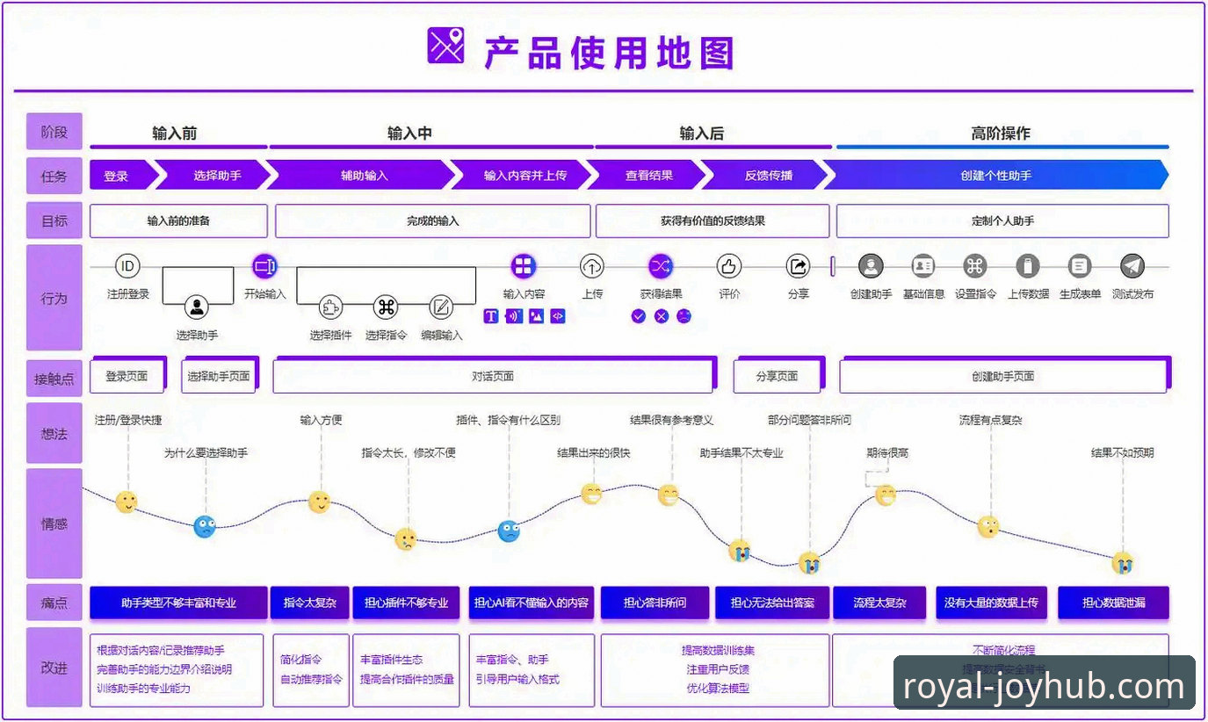
Task: Click the small text T icon under 输入内容
Action: tap(491, 316)
